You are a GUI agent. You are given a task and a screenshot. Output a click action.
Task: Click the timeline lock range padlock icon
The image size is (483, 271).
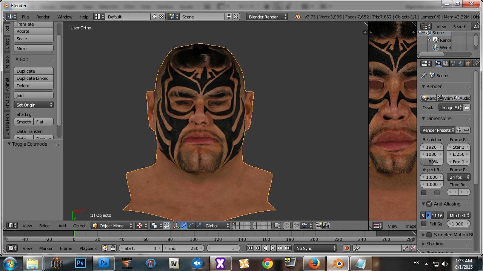[113, 248]
